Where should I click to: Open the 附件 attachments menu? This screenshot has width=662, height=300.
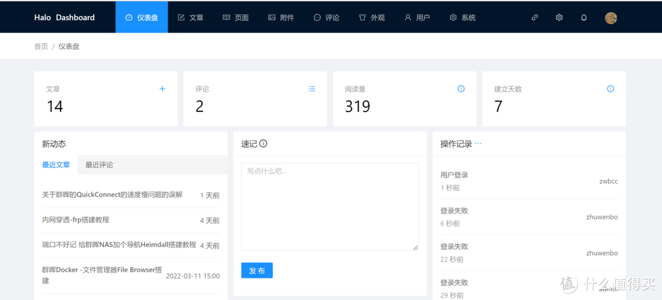[281, 17]
